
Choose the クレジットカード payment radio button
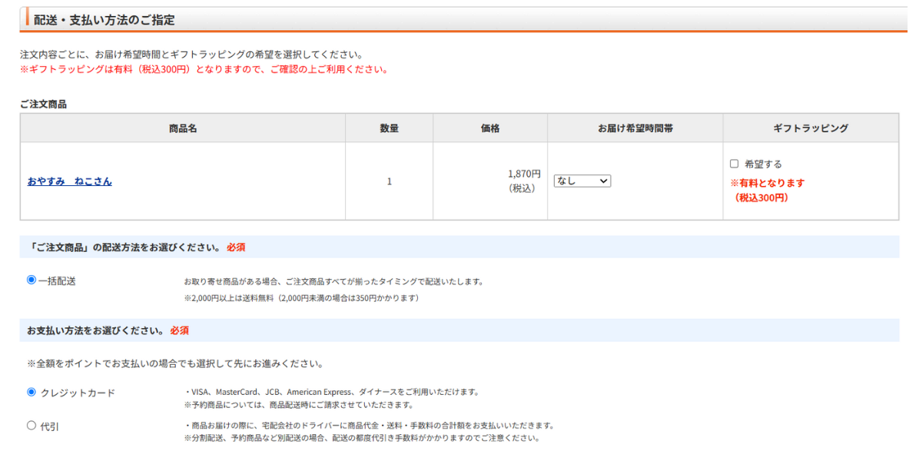click(32, 392)
